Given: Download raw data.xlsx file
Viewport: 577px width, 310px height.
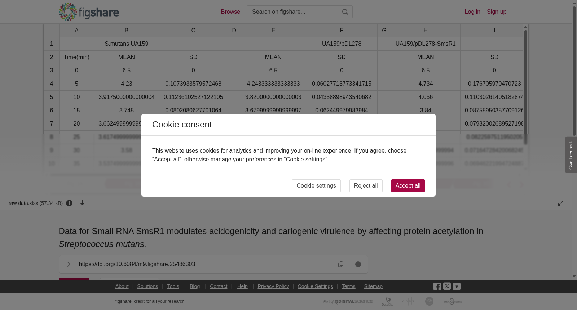Looking at the screenshot, I should tap(82, 203).
